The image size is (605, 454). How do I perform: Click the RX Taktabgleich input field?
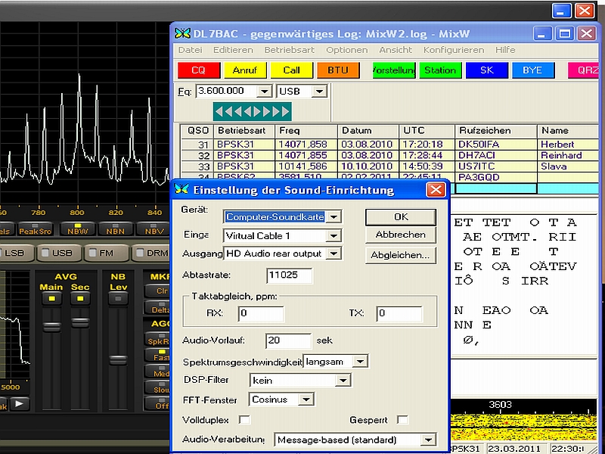point(261,313)
